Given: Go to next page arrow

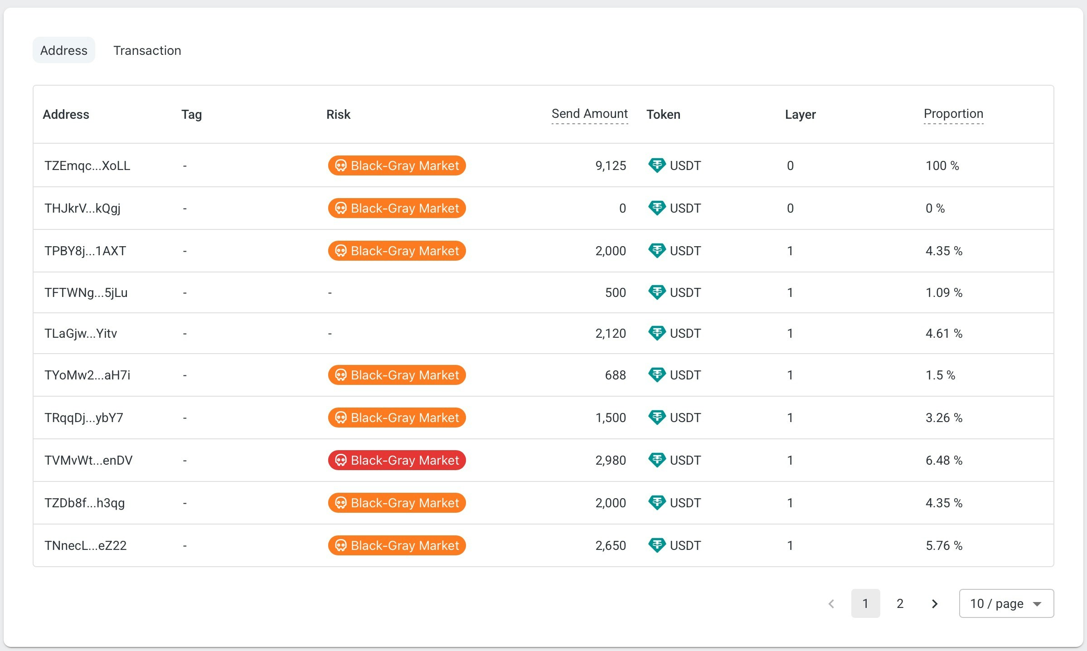Looking at the screenshot, I should (934, 604).
